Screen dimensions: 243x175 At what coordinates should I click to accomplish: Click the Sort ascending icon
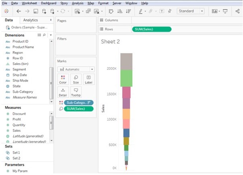coord(119,11)
